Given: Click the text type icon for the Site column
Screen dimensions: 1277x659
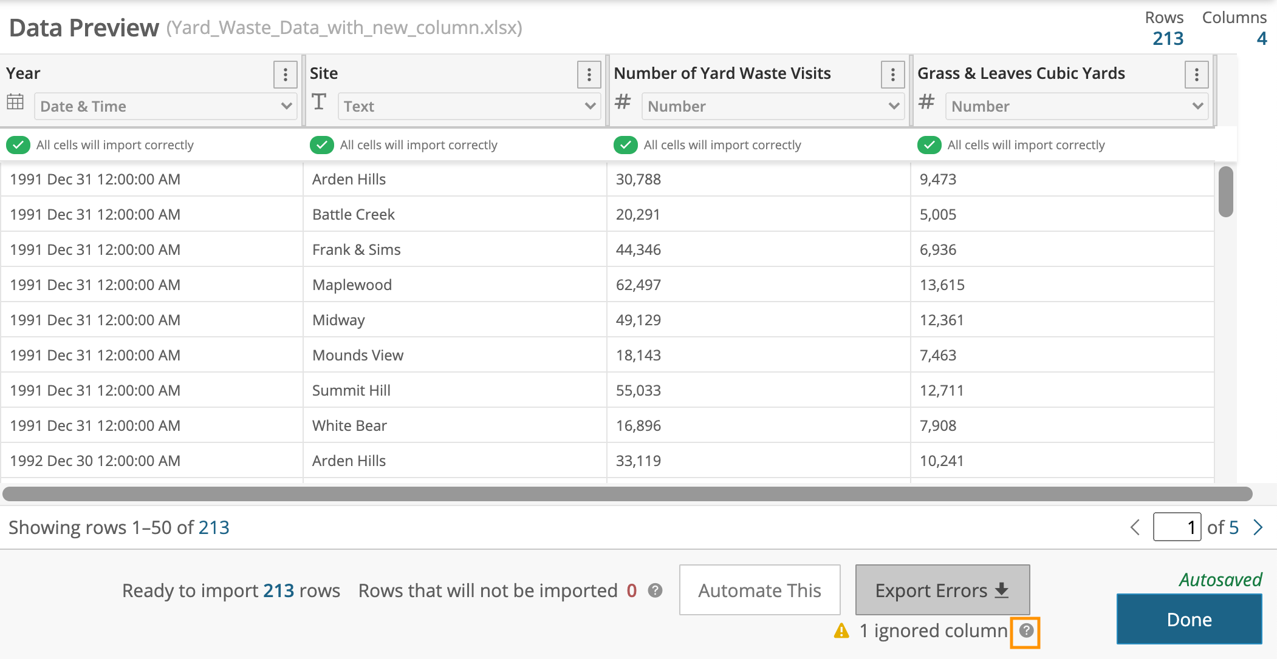Looking at the screenshot, I should coord(319,102).
